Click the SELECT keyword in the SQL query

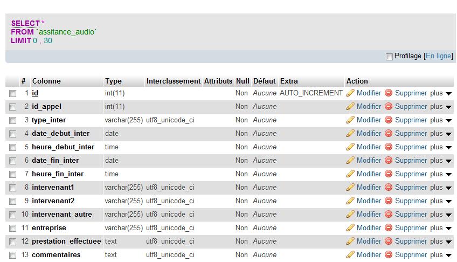click(x=25, y=23)
